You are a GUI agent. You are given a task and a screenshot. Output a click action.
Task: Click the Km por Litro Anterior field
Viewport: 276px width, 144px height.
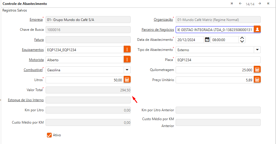point(218,110)
